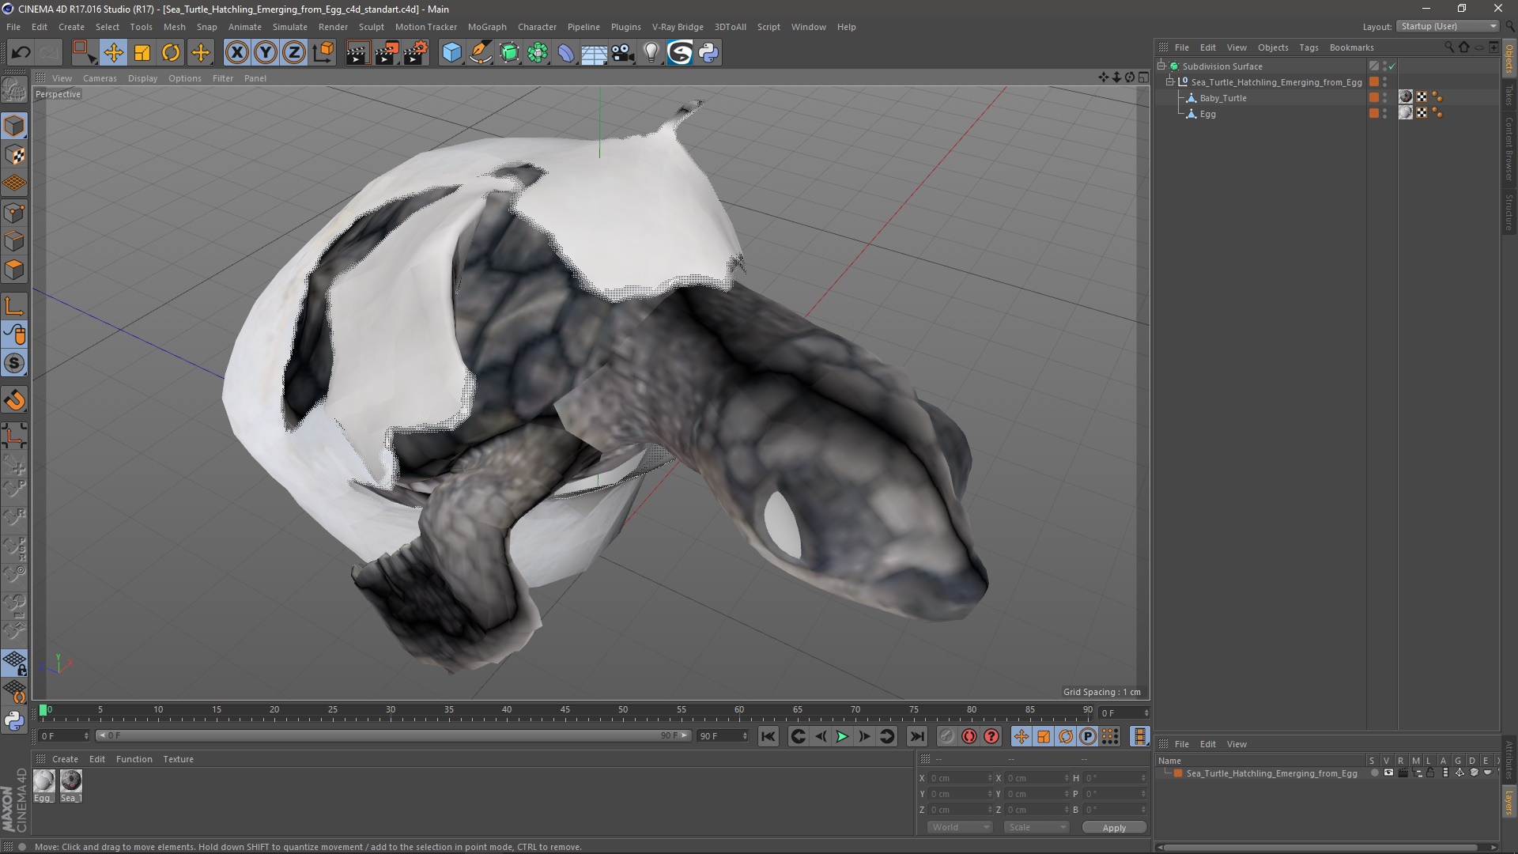Toggle Subdivision Surface enable checkmark
The height and width of the screenshot is (854, 1518).
(x=1392, y=66)
